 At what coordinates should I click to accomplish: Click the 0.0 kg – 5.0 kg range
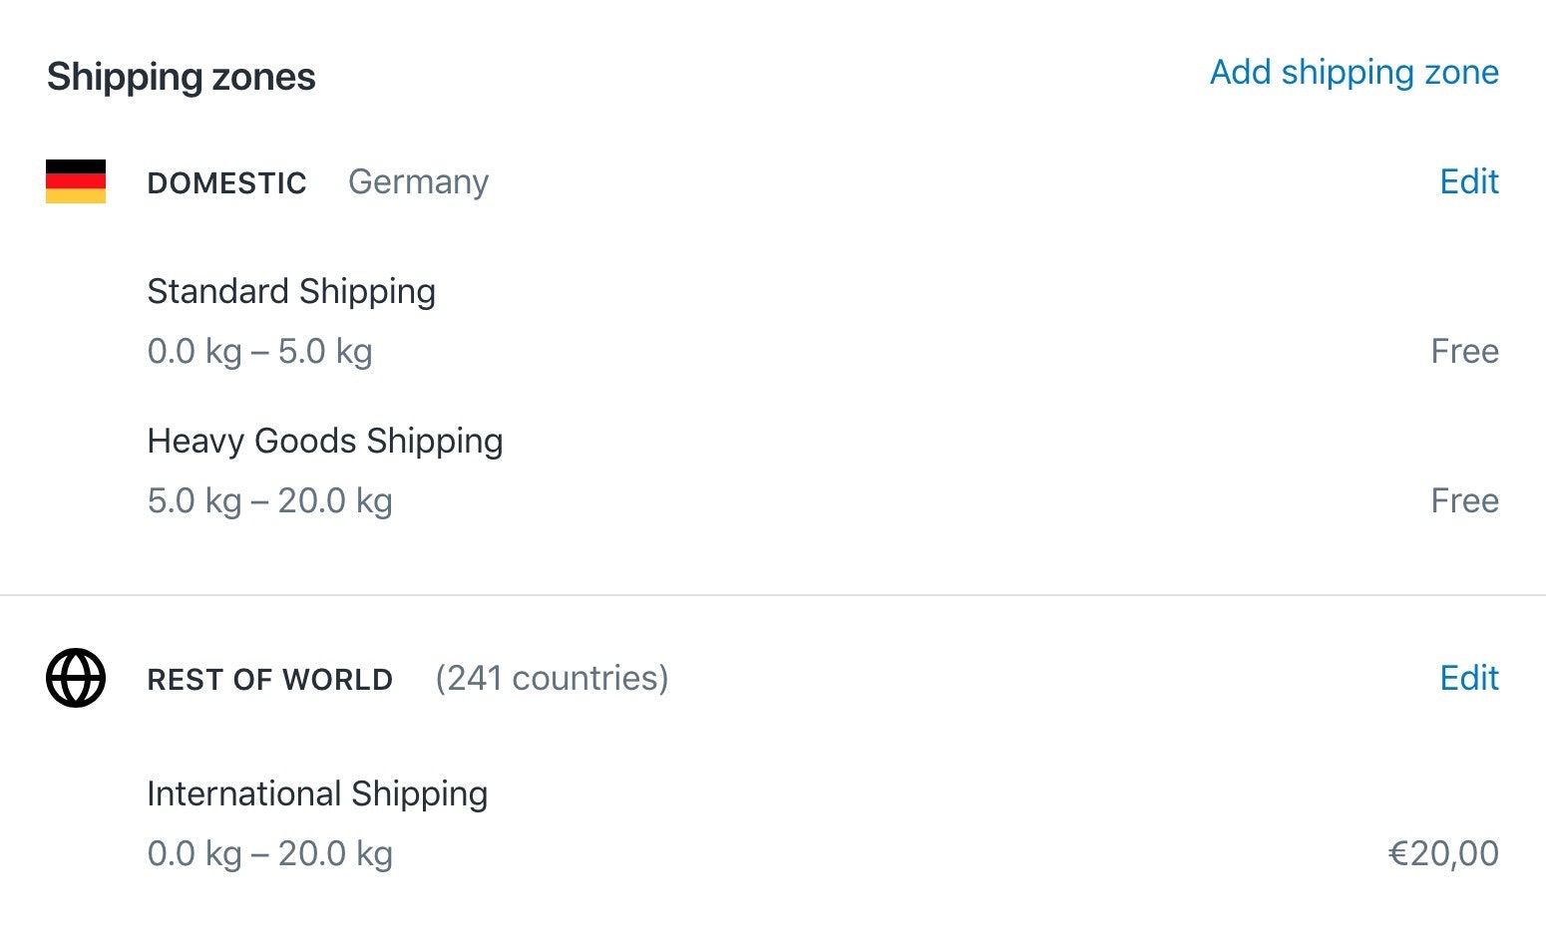pos(259,351)
